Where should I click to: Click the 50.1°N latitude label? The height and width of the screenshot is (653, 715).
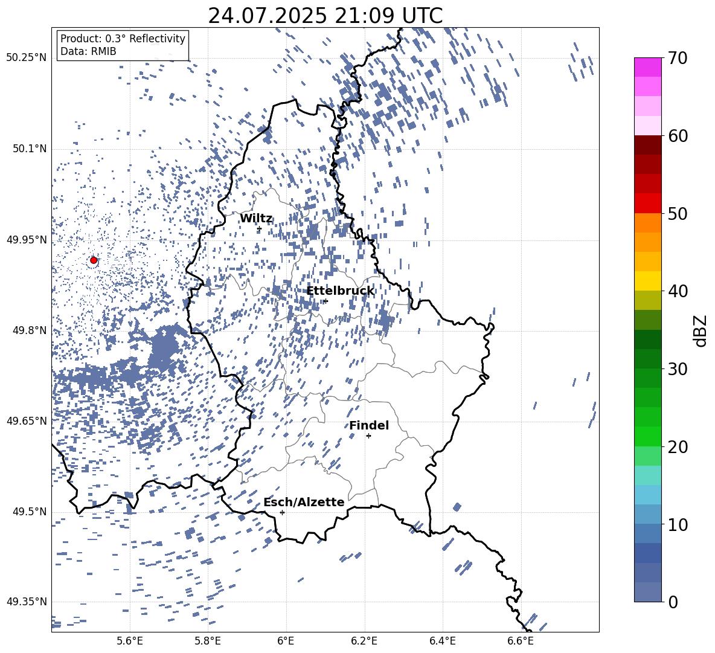coord(30,149)
